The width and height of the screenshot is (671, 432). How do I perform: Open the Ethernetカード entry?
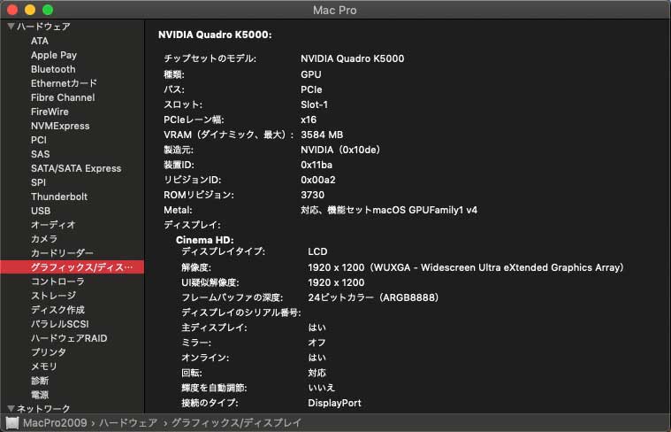coord(64,83)
